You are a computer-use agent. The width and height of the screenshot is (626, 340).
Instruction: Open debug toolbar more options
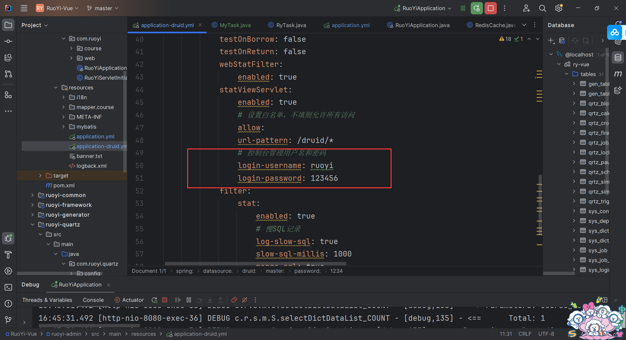point(255,300)
